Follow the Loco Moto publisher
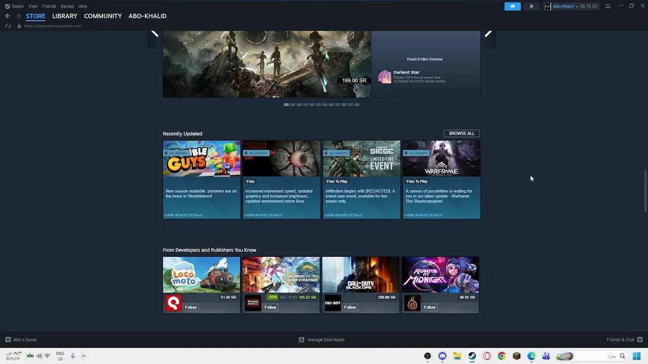 pyautogui.click(x=191, y=307)
